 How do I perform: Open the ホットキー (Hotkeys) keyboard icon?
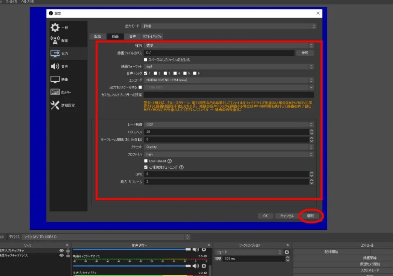pos(55,92)
